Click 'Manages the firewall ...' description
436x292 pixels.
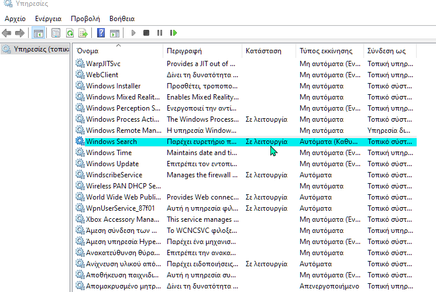coord(202,175)
